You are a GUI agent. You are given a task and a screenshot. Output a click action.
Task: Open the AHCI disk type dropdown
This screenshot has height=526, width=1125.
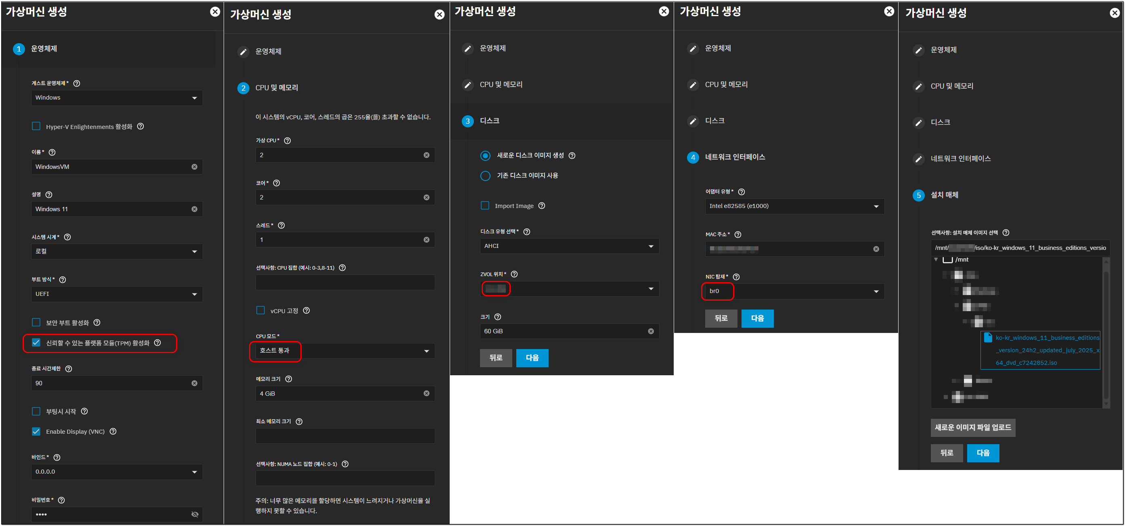click(x=569, y=246)
